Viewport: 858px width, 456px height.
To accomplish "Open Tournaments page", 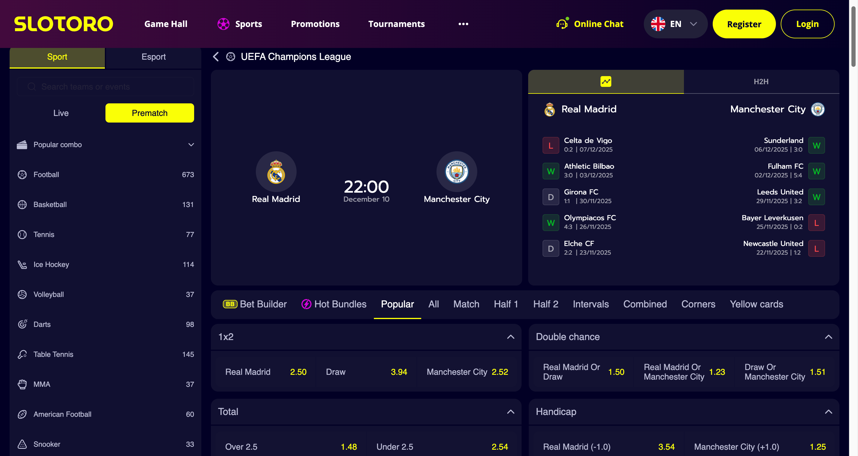I will 396,24.
